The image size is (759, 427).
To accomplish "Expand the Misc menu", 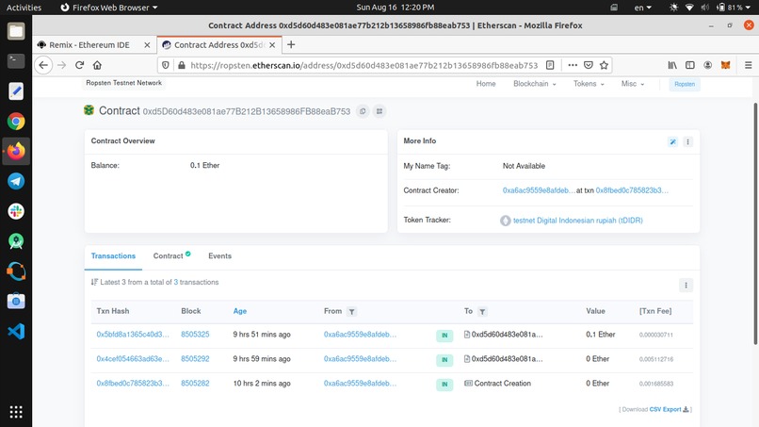I will coord(633,84).
